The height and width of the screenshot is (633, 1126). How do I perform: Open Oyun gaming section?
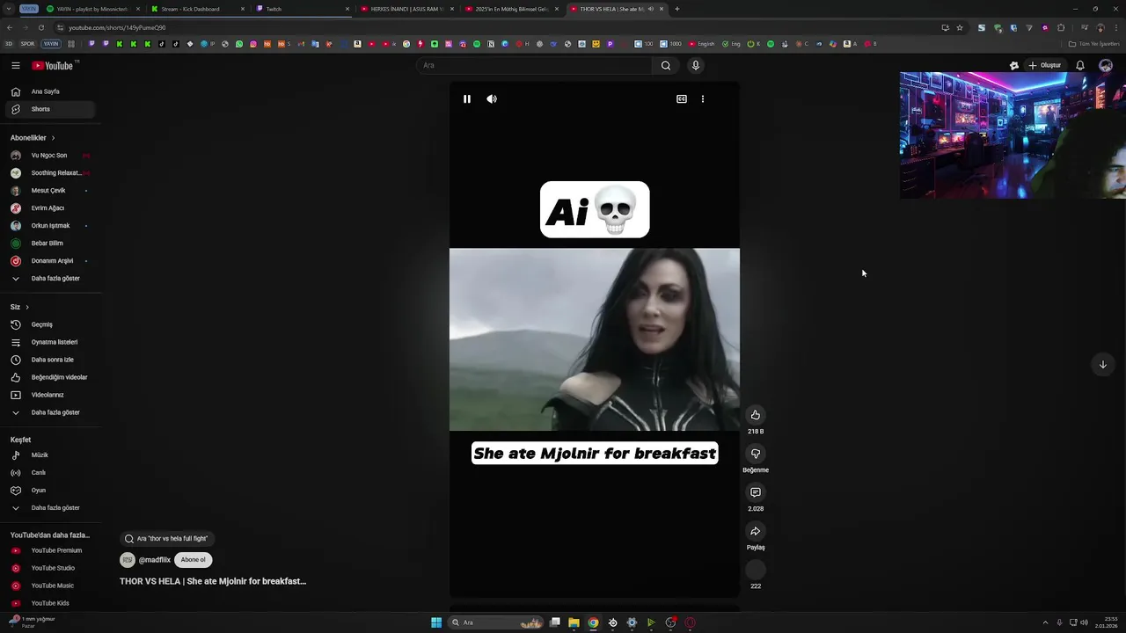tap(50, 491)
